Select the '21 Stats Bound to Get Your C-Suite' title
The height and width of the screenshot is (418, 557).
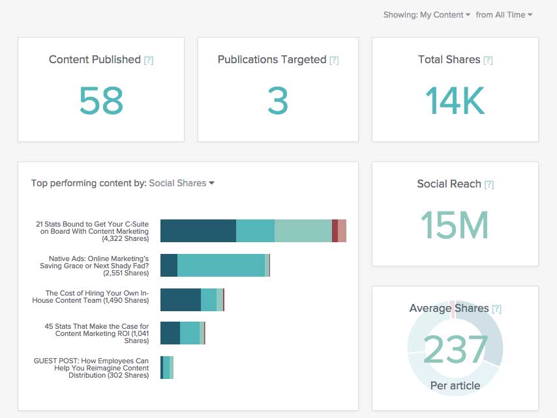tap(93, 231)
